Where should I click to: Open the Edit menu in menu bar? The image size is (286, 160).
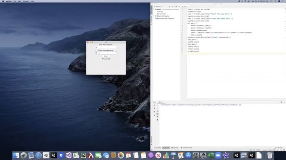coord(19,1)
